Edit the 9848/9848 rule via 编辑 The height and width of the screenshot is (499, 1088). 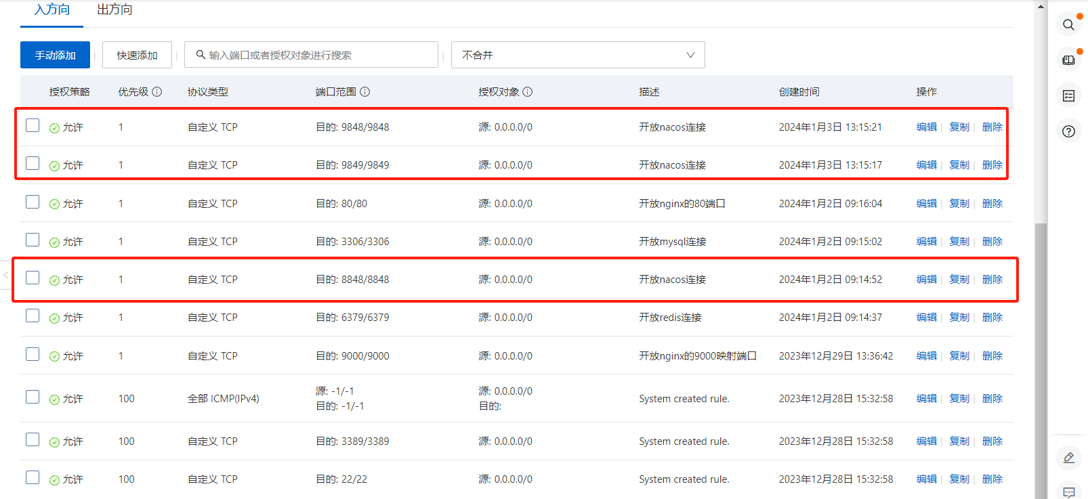(926, 127)
